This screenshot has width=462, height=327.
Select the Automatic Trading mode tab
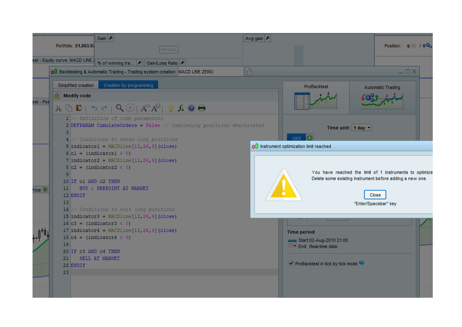(x=383, y=98)
